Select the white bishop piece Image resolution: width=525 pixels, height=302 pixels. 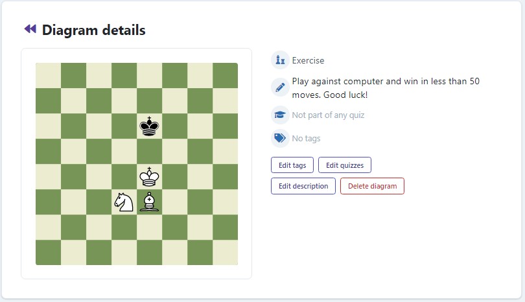150,202
